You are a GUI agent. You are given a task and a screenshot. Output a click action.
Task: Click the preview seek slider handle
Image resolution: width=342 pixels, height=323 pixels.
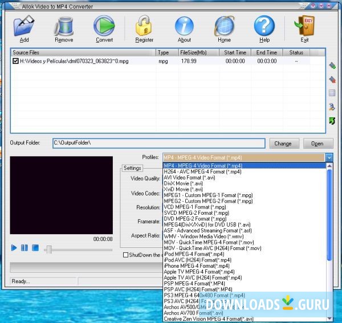tap(49, 250)
